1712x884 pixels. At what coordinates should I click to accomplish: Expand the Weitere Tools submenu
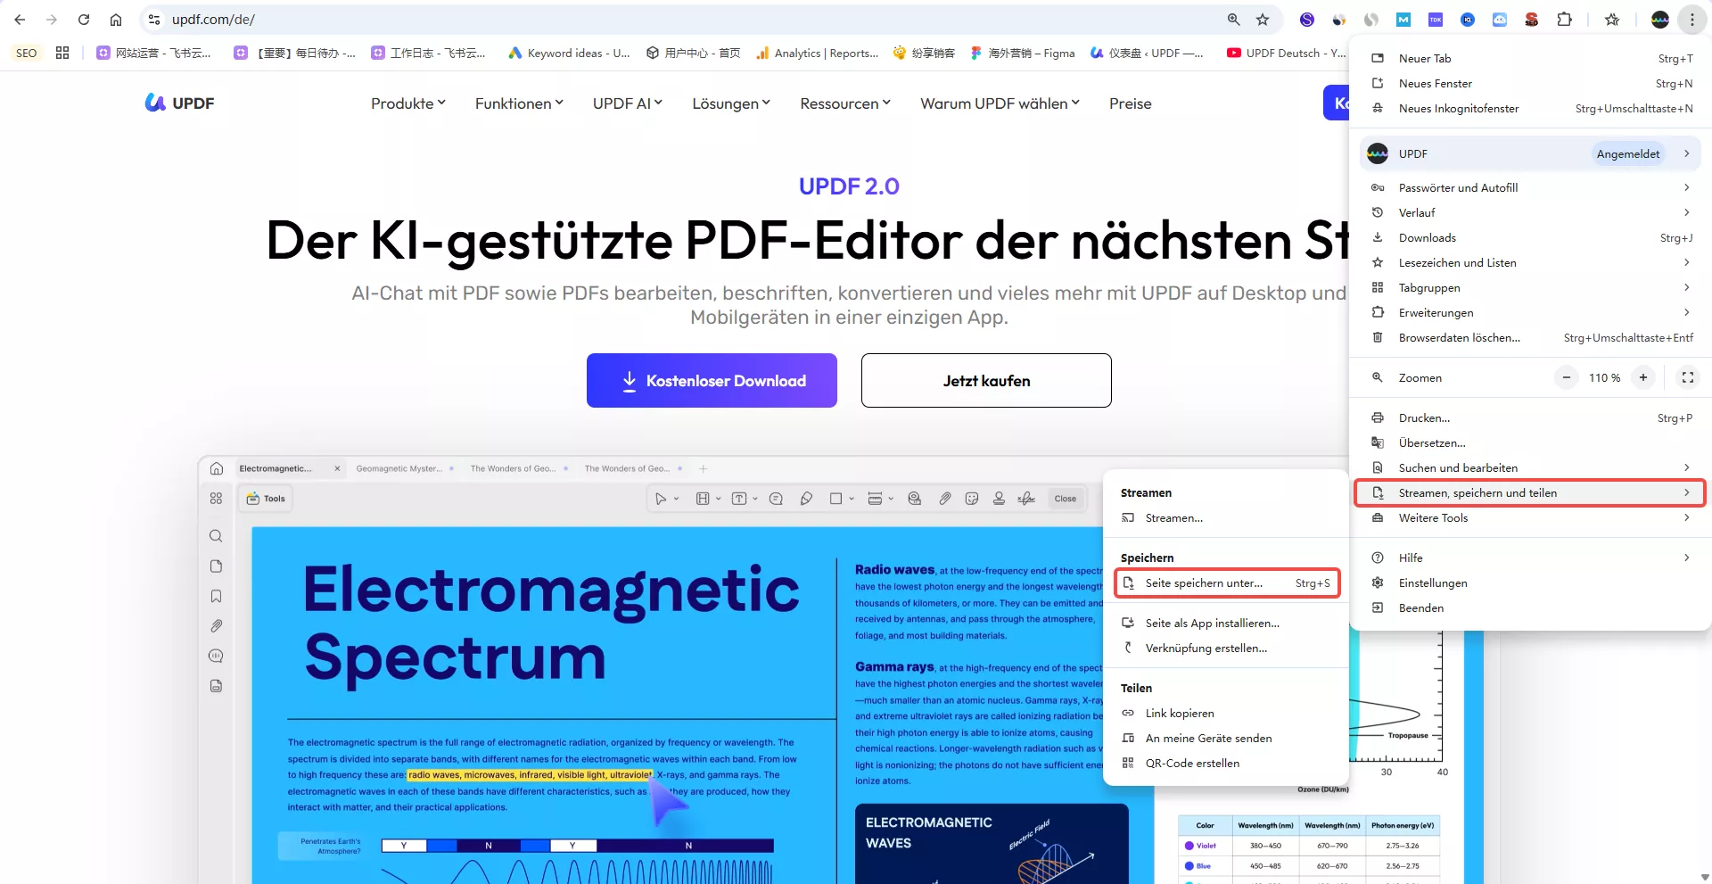click(1531, 517)
